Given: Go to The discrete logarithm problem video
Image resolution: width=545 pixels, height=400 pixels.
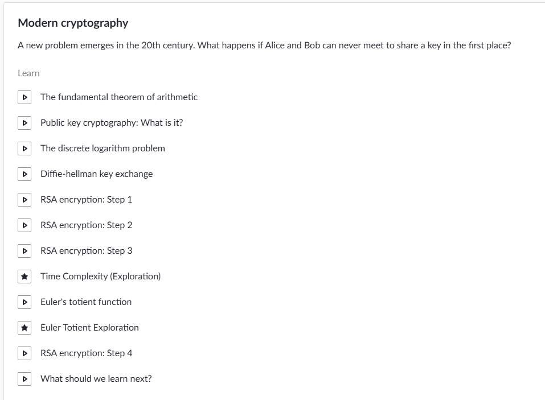Looking at the screenshot, I should click(103, 149).
